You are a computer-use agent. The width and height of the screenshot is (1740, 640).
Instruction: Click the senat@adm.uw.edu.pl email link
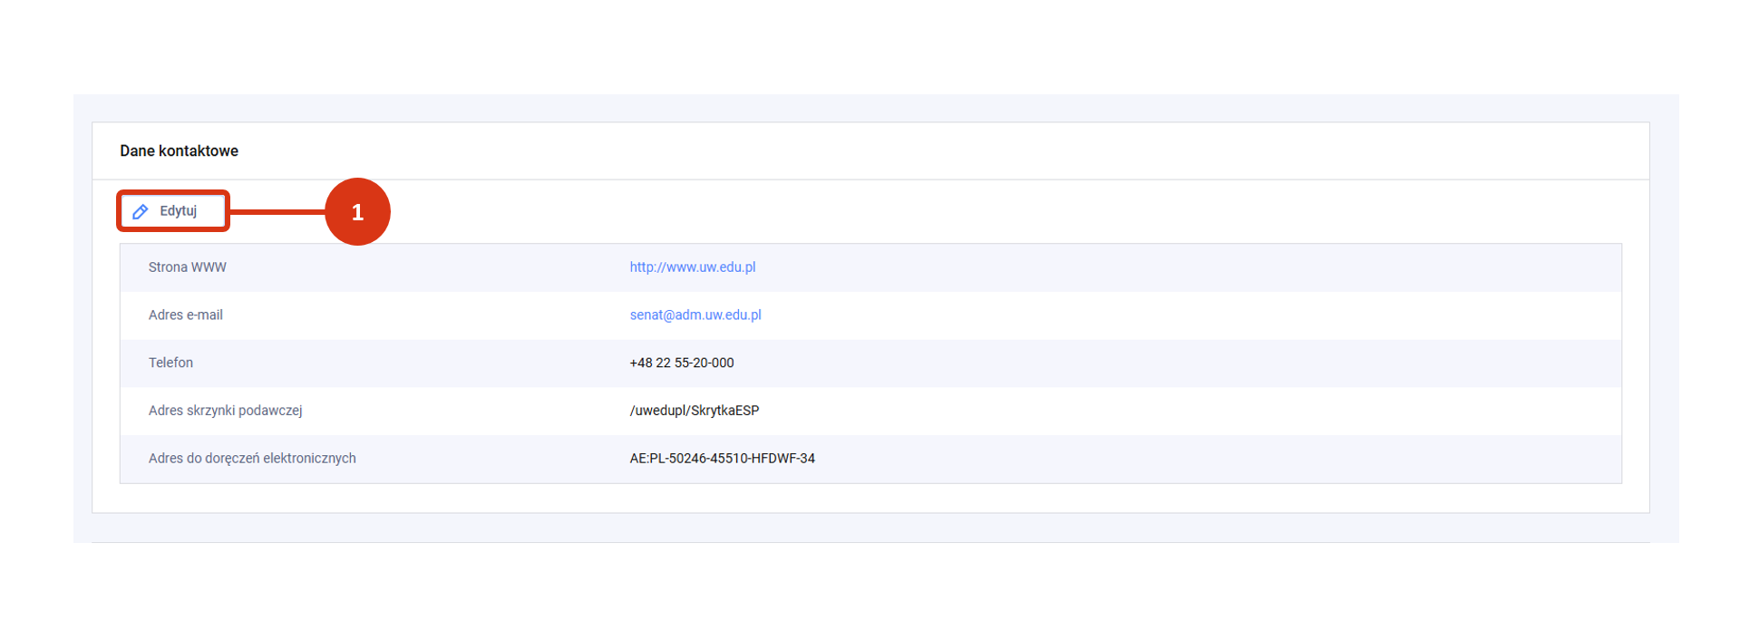pos(695,315)
